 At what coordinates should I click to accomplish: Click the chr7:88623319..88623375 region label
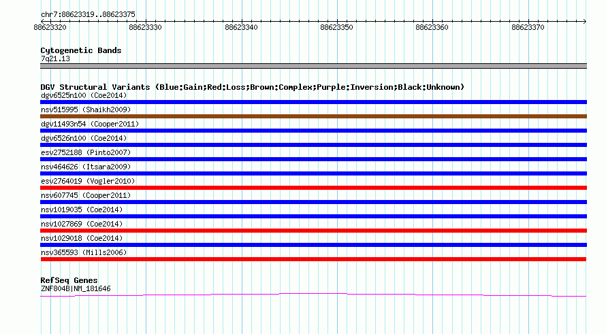click(88, 15)
